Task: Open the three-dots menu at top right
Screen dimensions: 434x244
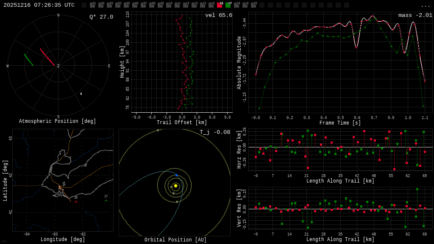Action: (426, 6)
